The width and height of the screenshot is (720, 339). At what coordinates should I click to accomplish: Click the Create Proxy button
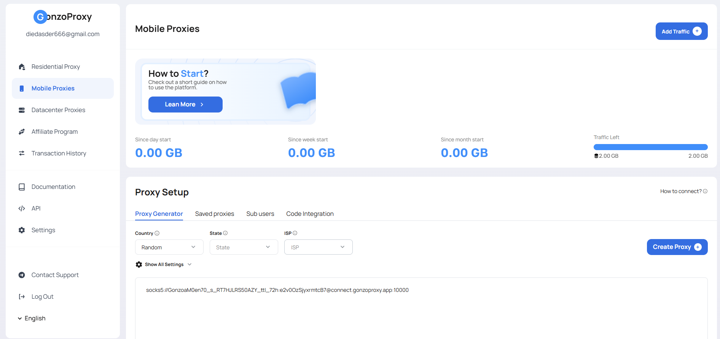(x=677, y=247)
